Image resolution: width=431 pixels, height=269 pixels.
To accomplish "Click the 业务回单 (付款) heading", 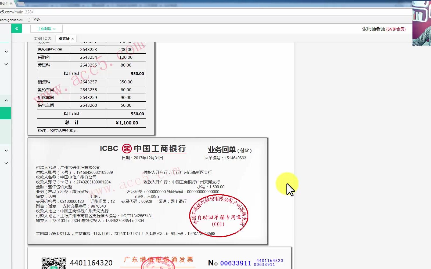I will click(230, 150).
